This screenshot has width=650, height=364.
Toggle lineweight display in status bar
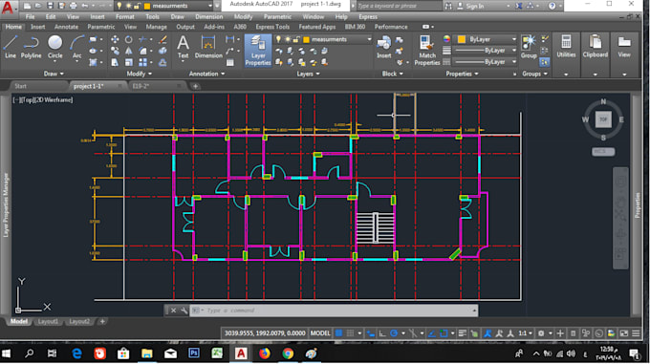(463, 333)
